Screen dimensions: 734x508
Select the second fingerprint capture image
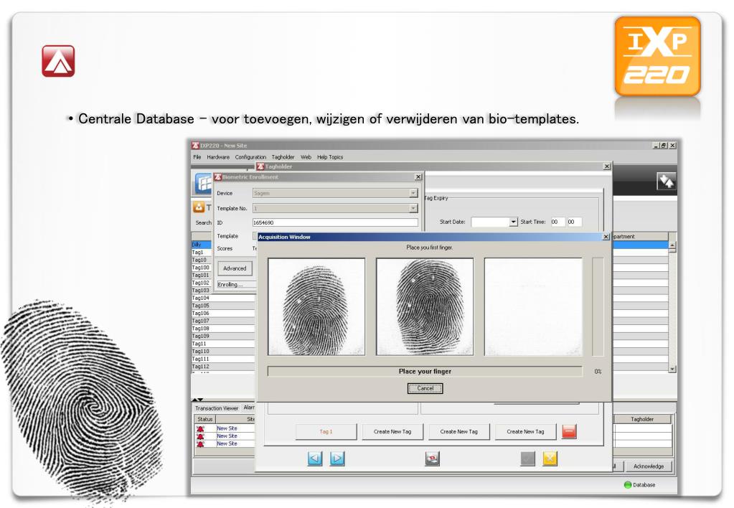point(425,306)
